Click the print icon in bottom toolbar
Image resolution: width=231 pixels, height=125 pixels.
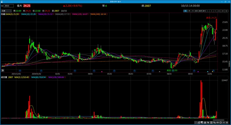[x=205, y=123]
